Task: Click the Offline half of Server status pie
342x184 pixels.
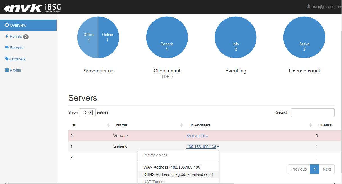Action: point(87,37)
